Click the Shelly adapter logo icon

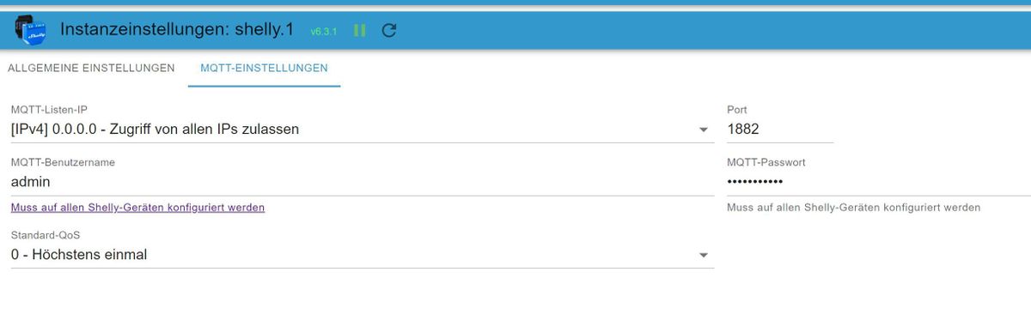pyautogui.click(x=29, y=30)
